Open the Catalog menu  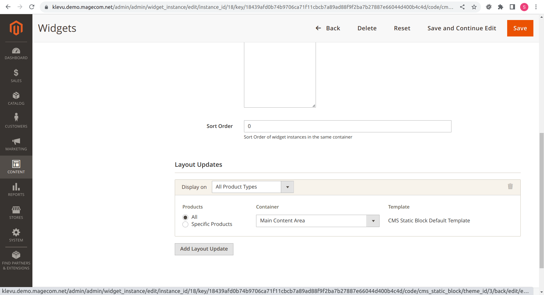tap(16, 99)
